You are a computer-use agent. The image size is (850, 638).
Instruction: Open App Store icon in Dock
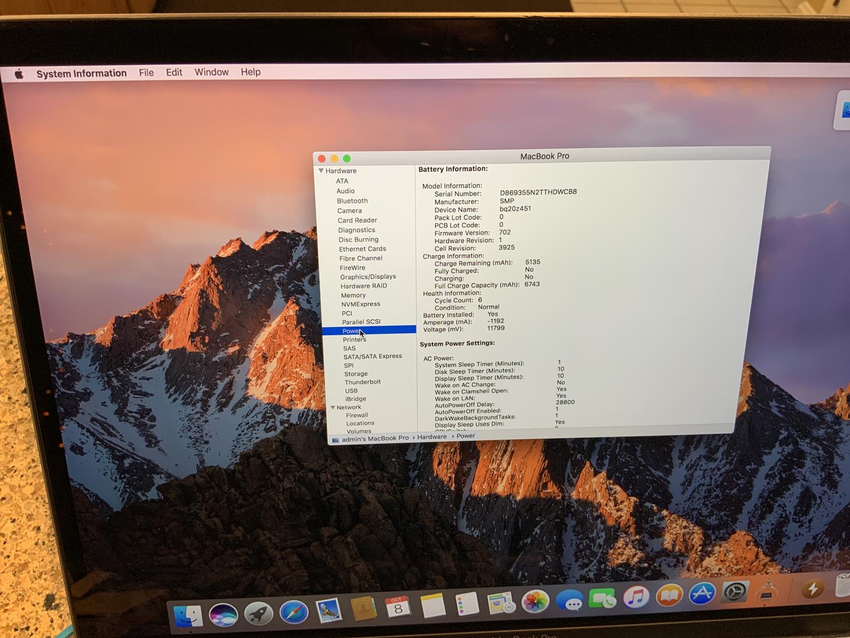(702, 594)
